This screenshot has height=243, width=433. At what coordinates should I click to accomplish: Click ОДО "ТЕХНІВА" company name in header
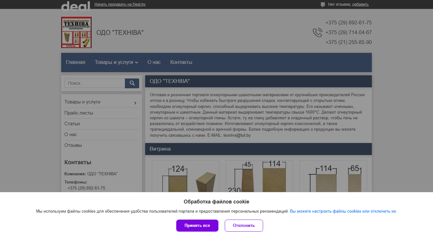[x=120, y=32]
